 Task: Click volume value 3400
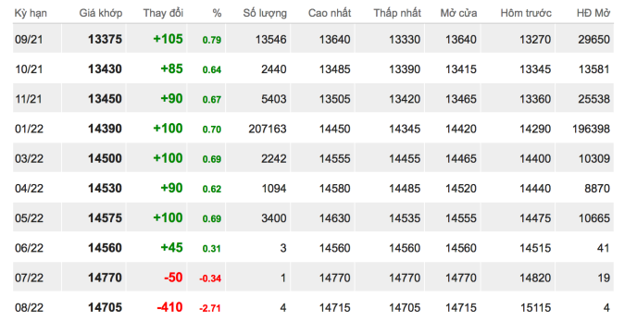click(274, 218)
